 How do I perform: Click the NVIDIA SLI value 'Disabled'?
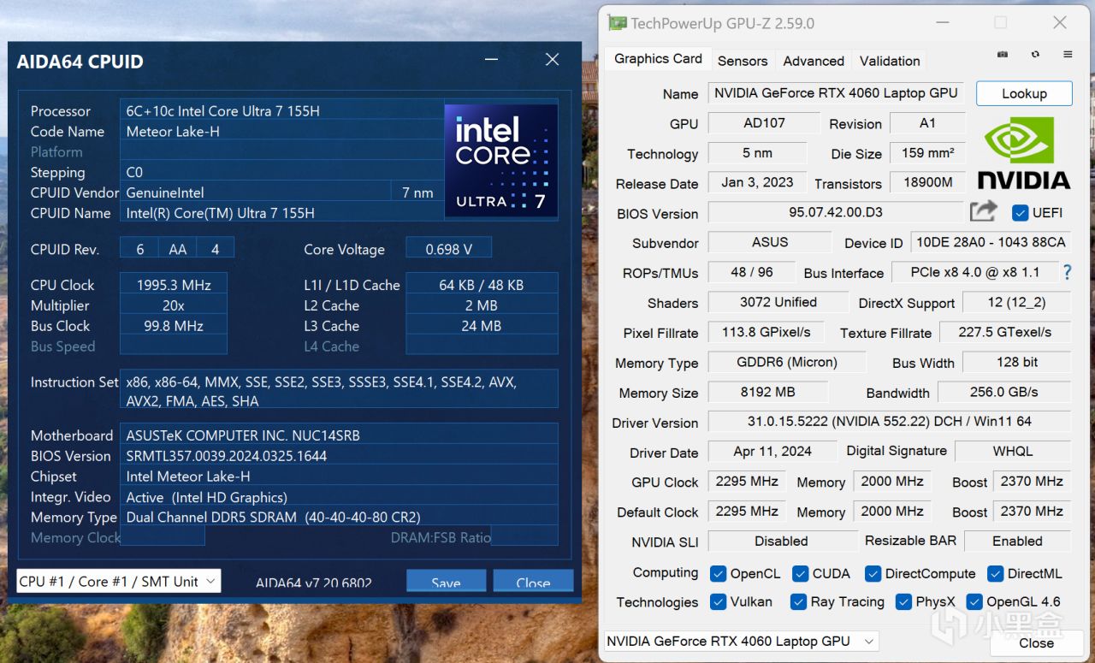coord(781,541)
